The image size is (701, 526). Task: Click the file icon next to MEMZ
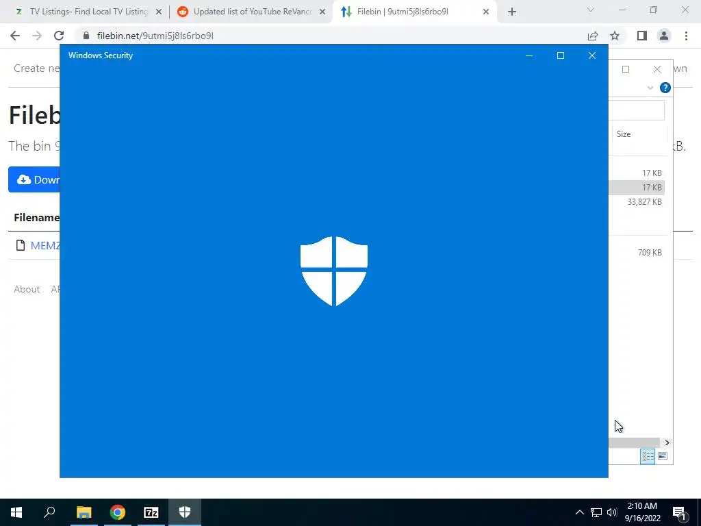coord(20,245)
